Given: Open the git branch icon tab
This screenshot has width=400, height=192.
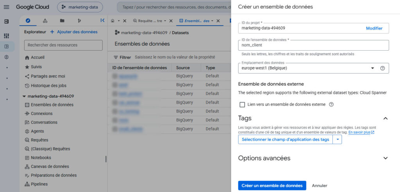Looking at the screenshot, I should coord(79,21).
